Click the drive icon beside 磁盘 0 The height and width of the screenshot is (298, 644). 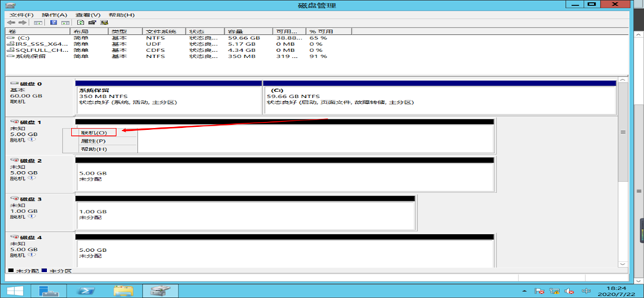(x=15, y=84)
